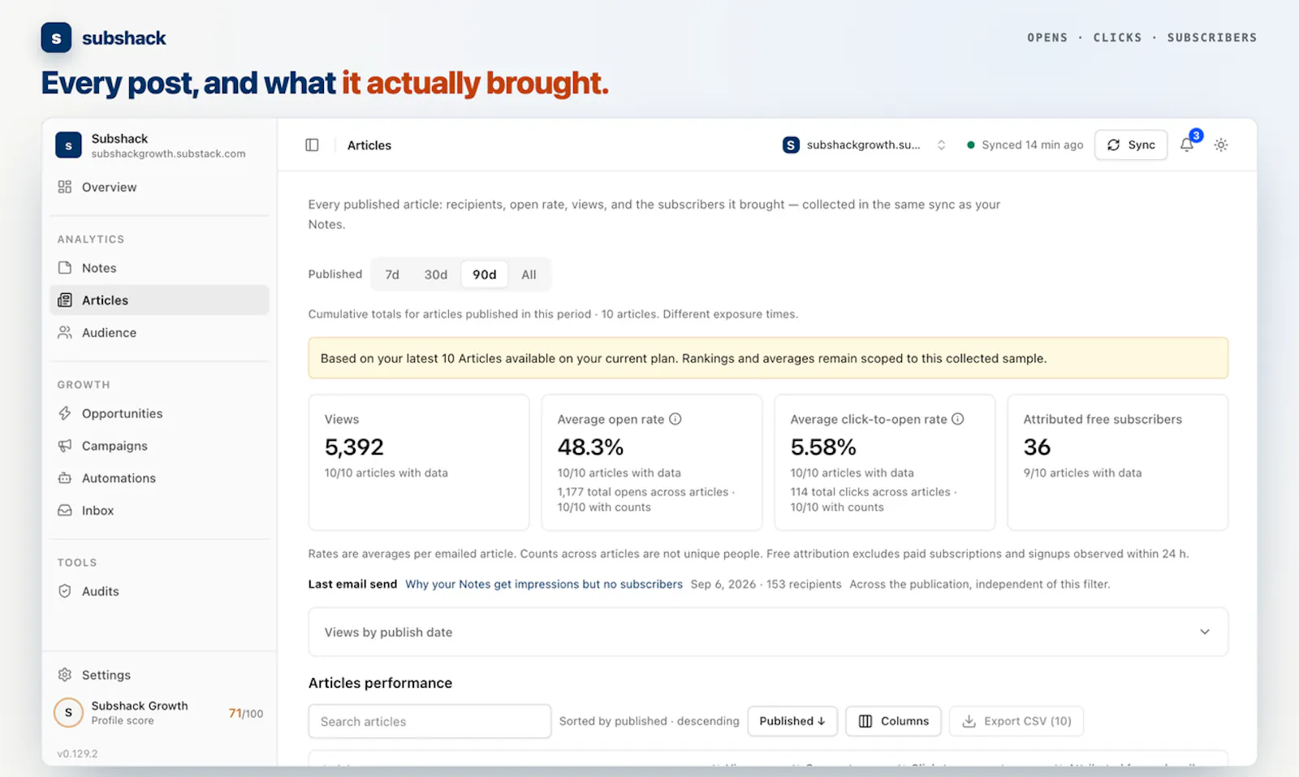Select the 30d published filter
The image size is (1299, 777).
coord(436,274)
